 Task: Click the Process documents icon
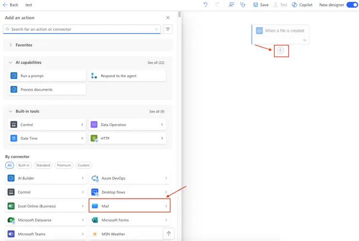14,90
